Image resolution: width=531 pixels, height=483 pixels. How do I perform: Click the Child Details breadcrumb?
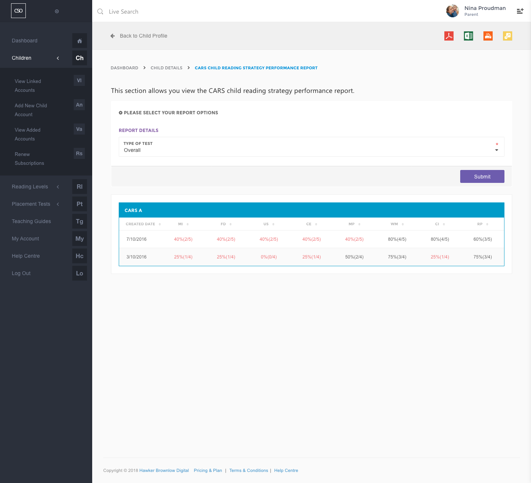click(166, 68)
